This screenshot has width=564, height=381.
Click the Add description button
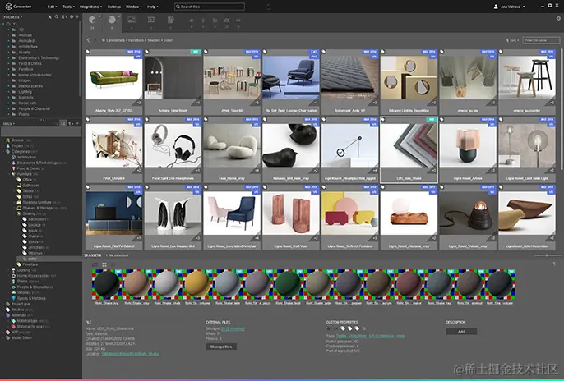(461, 331)
